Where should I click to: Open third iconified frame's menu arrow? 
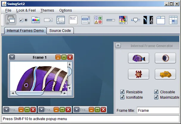[x=77, y=110]
